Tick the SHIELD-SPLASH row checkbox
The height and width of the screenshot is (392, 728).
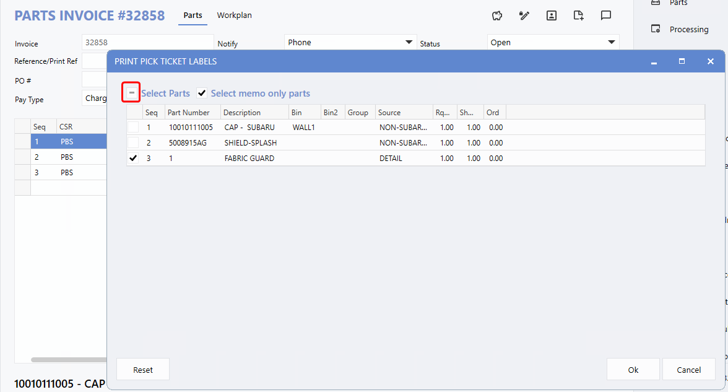tap(133, 142)
